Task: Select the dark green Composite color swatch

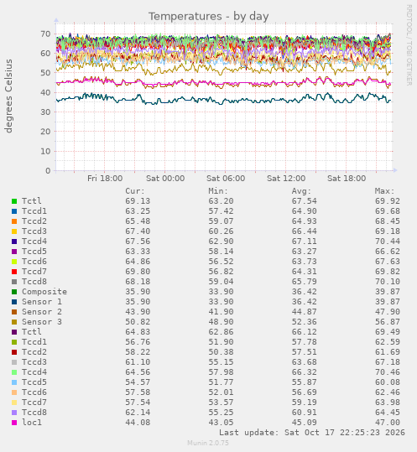Action: tap(14, 292)
